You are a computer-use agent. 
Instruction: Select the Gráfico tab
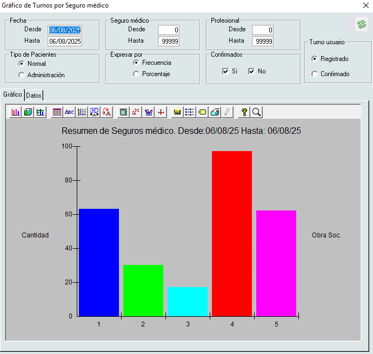pos(12,94)
